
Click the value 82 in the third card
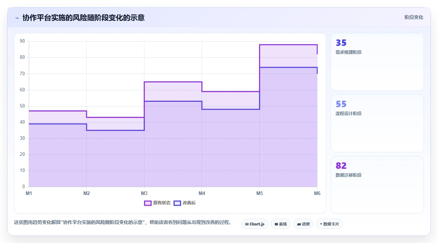point(341,166)
